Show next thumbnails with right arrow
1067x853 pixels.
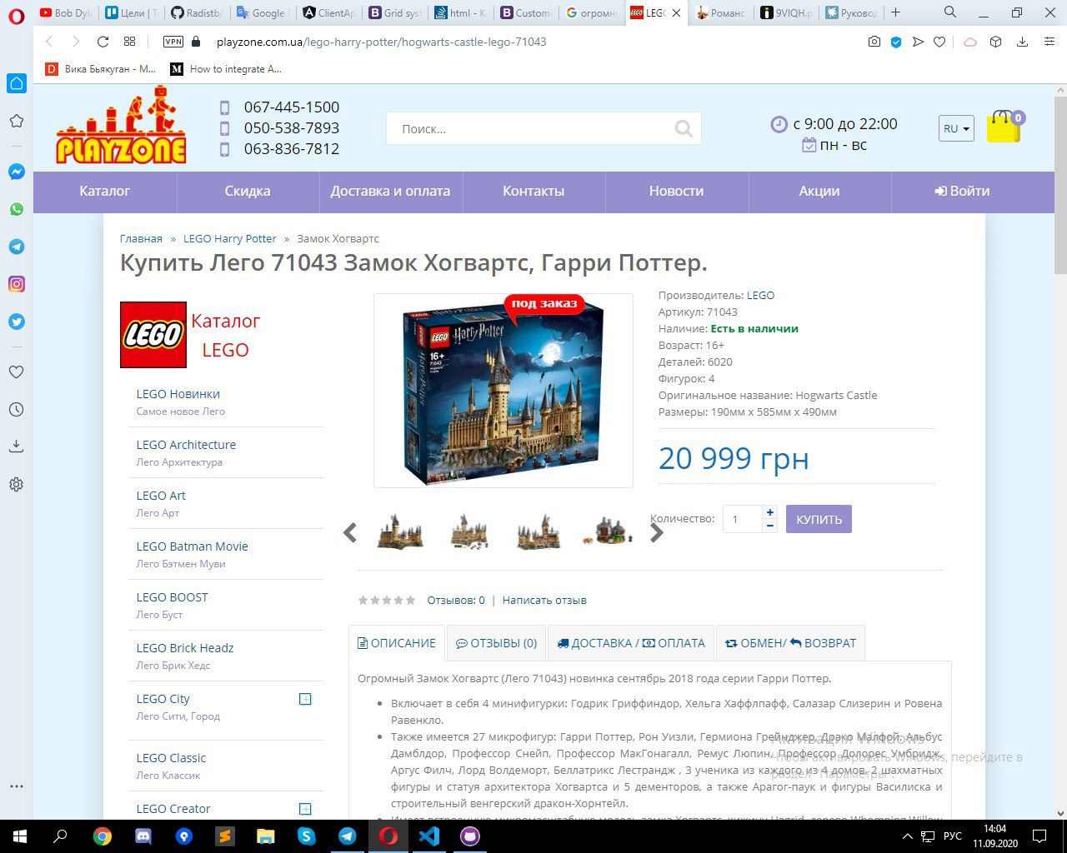pos(657,533)
